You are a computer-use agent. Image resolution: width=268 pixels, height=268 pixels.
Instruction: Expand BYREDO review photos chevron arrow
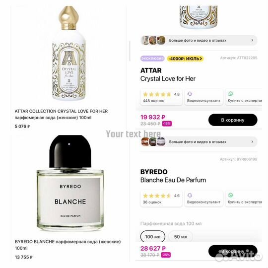click(252, 141)
